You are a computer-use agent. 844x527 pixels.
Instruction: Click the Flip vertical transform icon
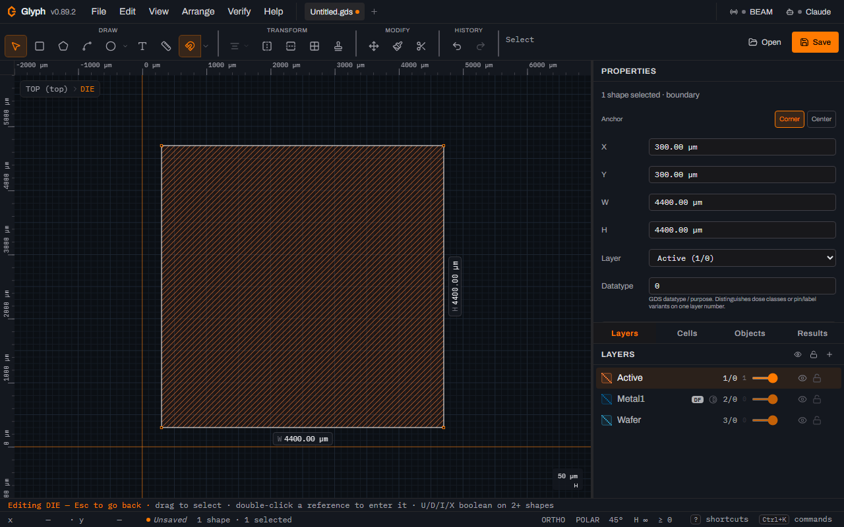click(x=291, y=46)
